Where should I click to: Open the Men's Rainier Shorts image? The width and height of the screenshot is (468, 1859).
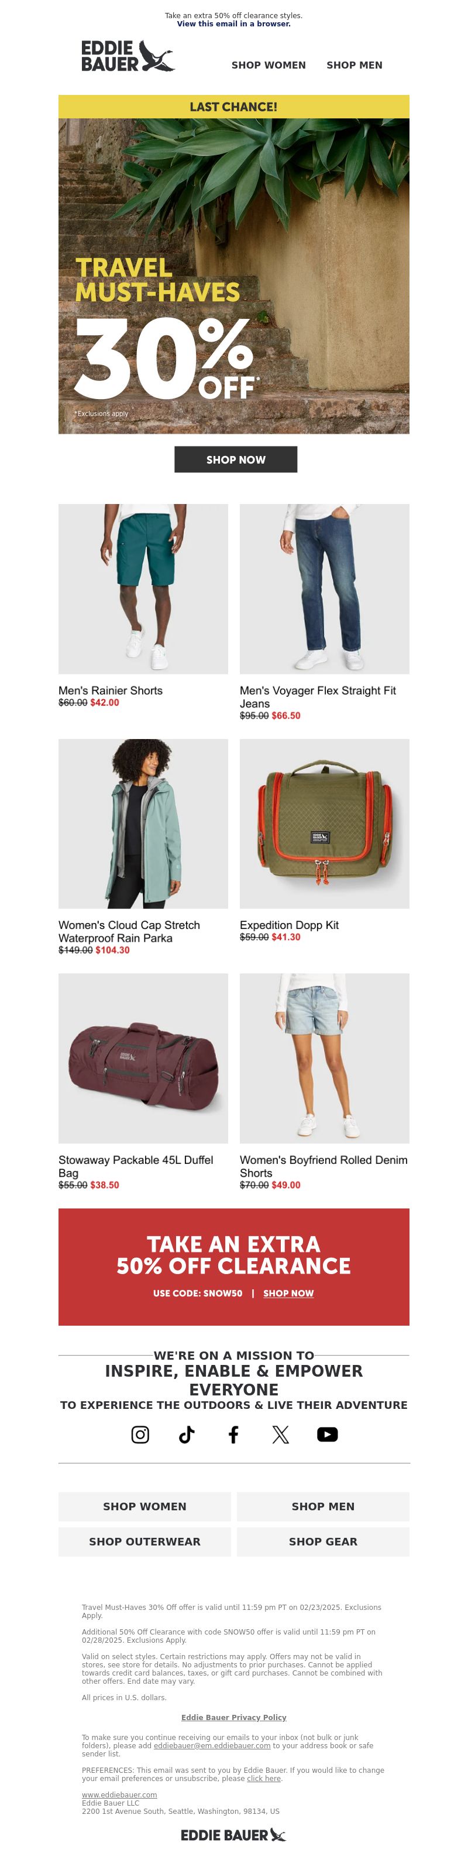click(143, 589)
